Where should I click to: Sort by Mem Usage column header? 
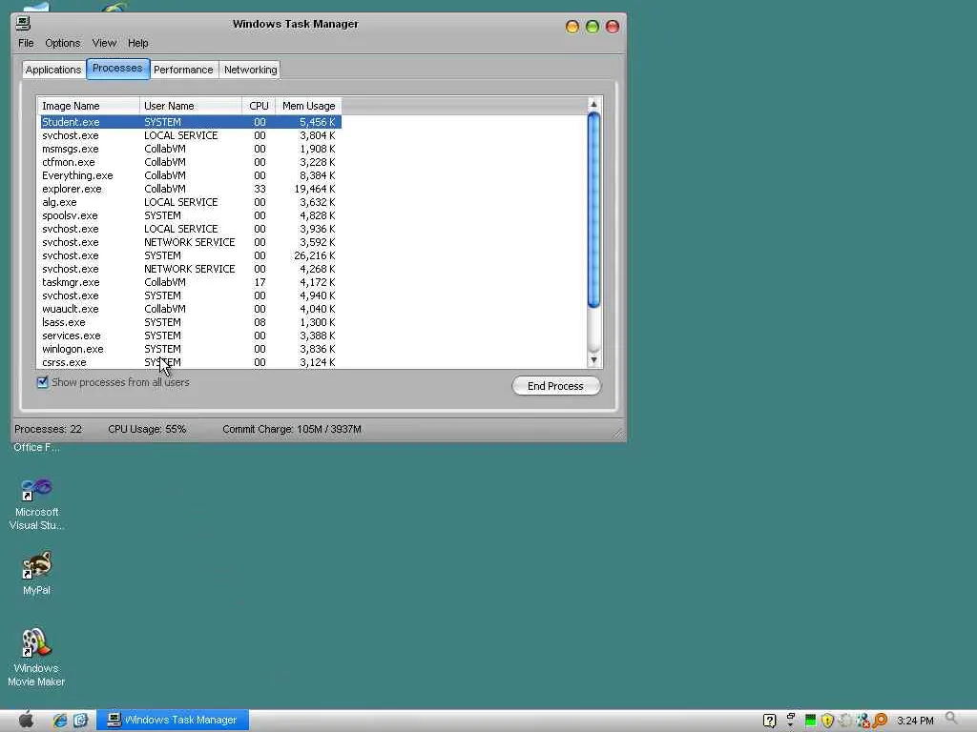(x=308, y=106)
